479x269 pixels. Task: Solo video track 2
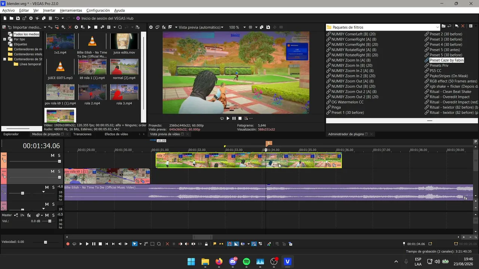(x=59, y=171)
